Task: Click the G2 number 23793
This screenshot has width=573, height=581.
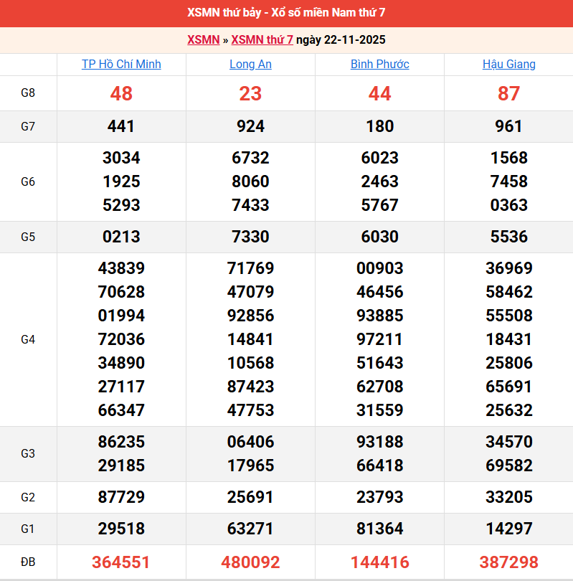Action: 379,497
